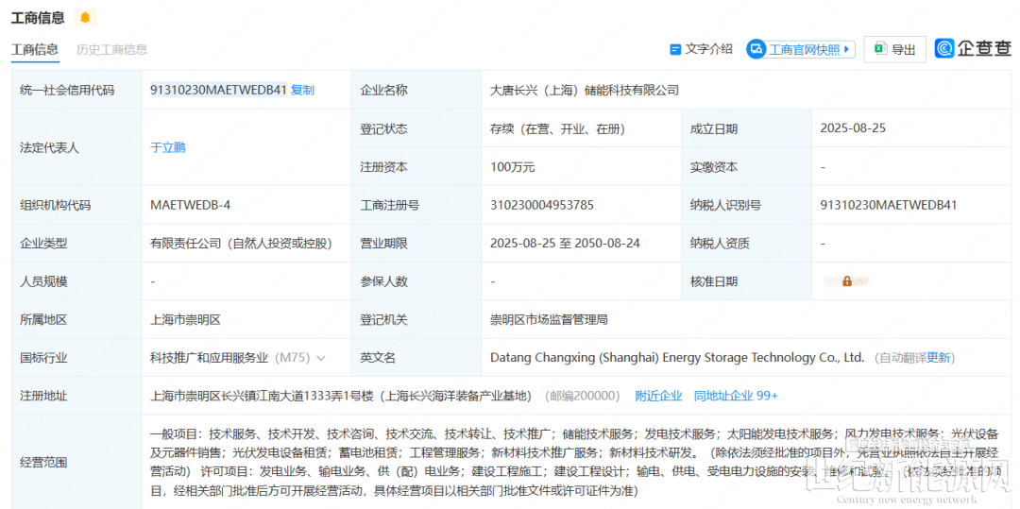Click registration number 310230004953785
Viewport: 1020px width, 509px height.
[x=542, y=206]
